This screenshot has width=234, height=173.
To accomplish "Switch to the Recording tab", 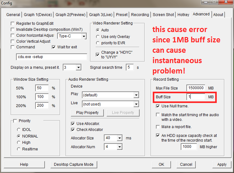I will click(140, 15).
